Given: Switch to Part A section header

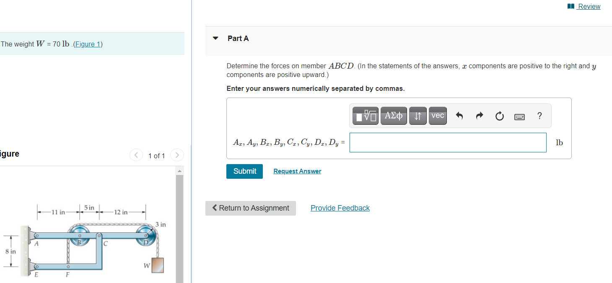Looking at the screenshot, I should [238, 38].
